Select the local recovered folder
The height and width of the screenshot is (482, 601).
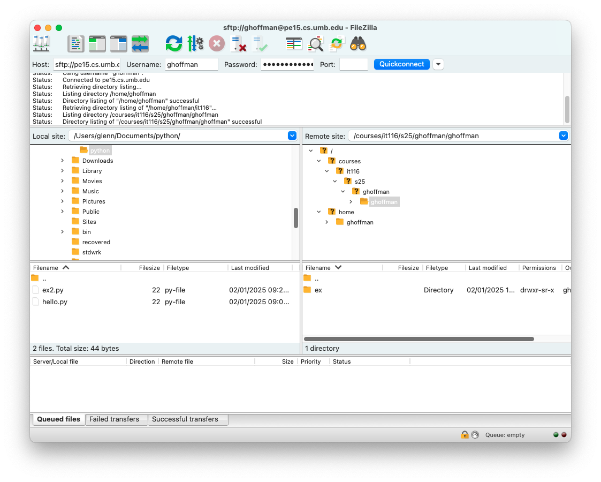(96, 242)
